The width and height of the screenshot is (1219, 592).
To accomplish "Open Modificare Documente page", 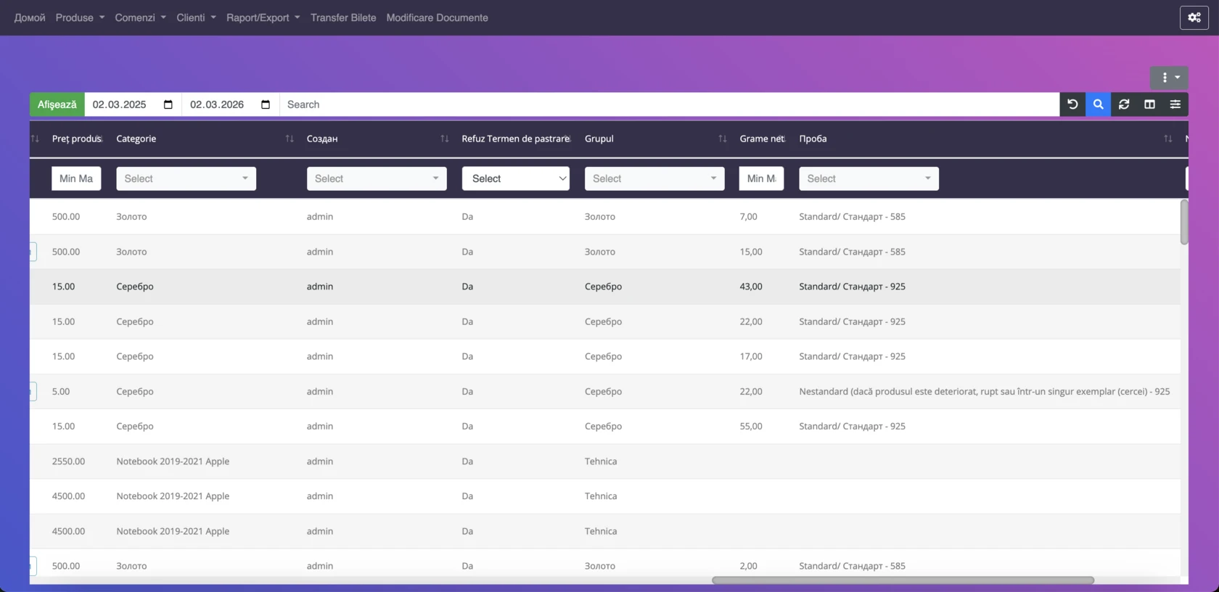I will coord(437,17).
